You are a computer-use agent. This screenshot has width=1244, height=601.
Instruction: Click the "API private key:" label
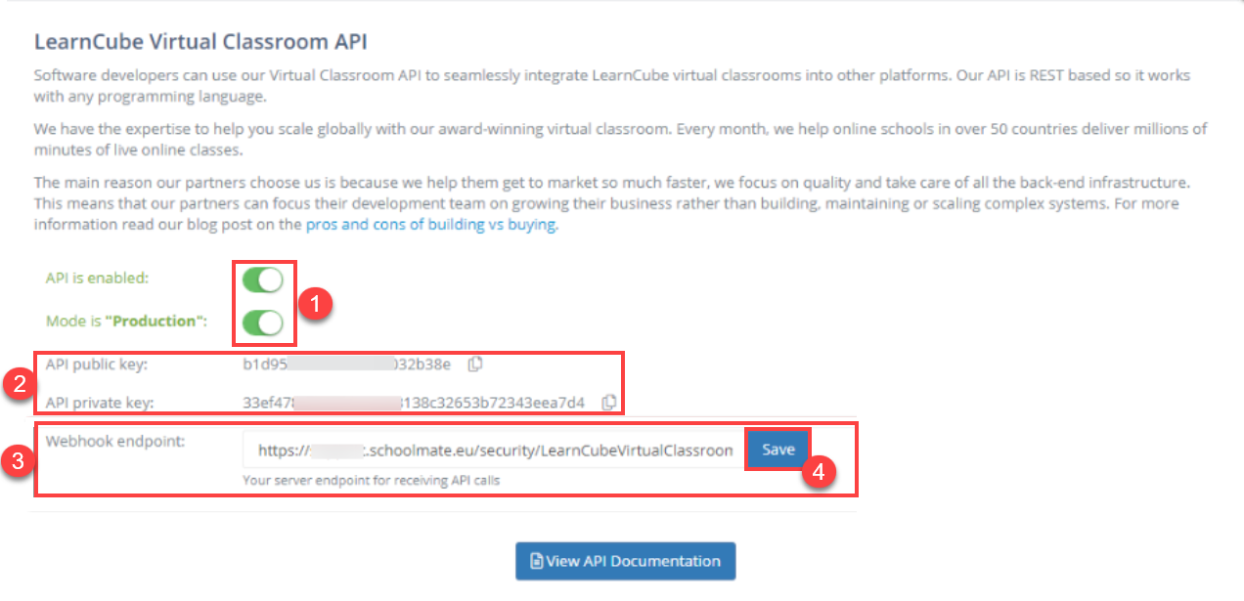(x=100, y=402)
